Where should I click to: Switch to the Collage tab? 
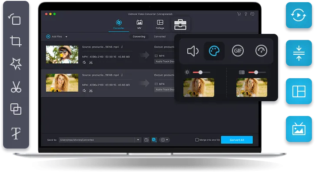(160, 24)
